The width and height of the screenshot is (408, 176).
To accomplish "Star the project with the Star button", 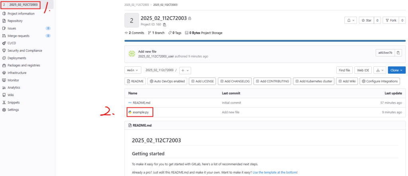I will (x=366, y=20).
